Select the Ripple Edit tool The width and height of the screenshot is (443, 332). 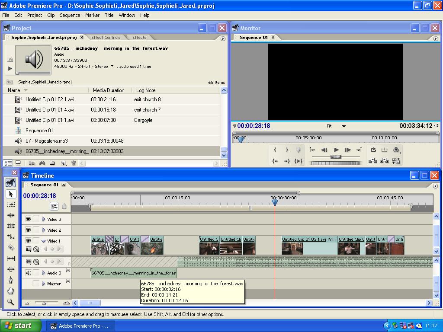[11, 215]
